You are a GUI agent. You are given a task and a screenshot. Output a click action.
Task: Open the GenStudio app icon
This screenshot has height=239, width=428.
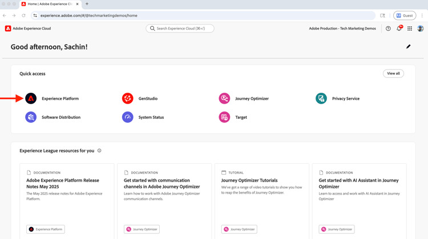127,98
